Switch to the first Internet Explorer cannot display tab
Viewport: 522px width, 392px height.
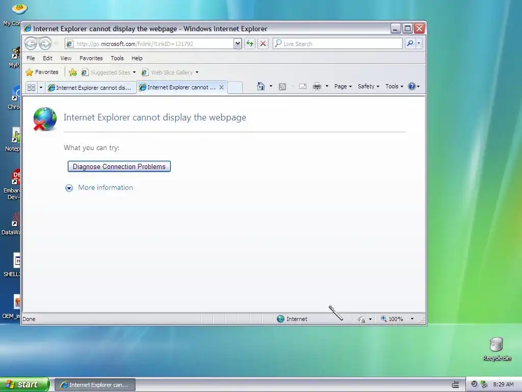(91, 88)
